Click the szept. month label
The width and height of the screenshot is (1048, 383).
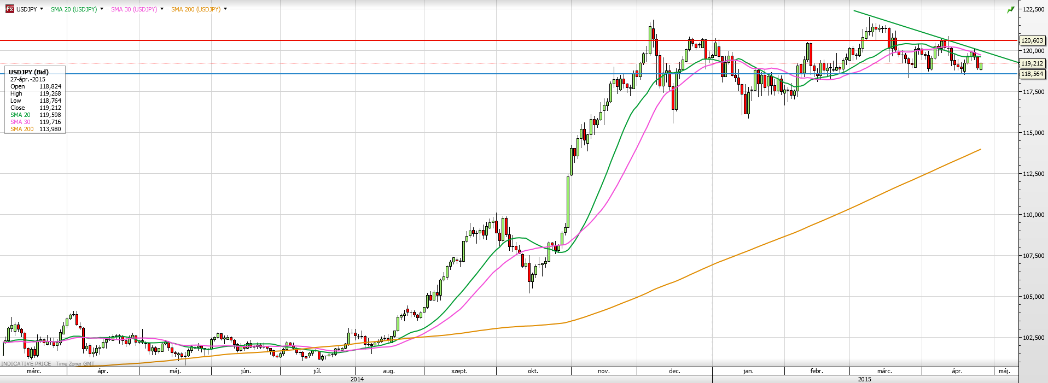click(459, 371)
